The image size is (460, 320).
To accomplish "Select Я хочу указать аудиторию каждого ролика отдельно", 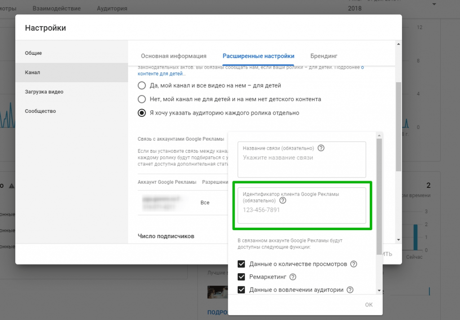I will (142, 113).
